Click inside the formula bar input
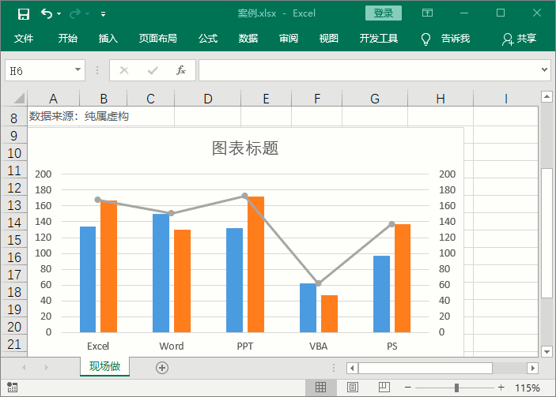Viewport: 556px width, 397px height. coord(369,70)
